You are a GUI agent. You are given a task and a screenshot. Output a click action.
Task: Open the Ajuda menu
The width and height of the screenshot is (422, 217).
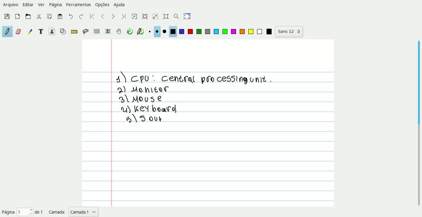point(119,5)
